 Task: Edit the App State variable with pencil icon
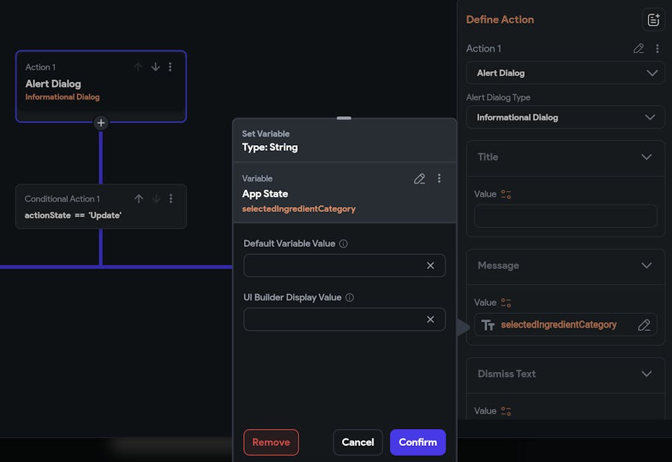[419, 179]
